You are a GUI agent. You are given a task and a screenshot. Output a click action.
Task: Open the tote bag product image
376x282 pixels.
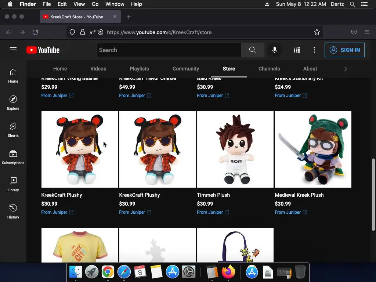pyautogui.click(x=235, y=245)
